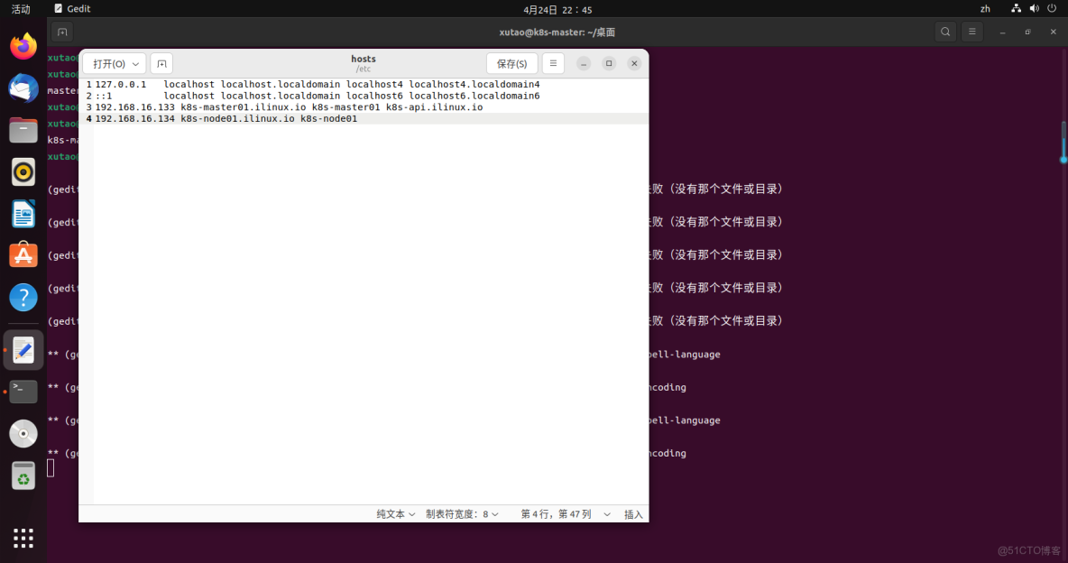Screen dimensions: 1068x563
Task: Click empty editor text area below lines
Action: (x=371, y=314)
